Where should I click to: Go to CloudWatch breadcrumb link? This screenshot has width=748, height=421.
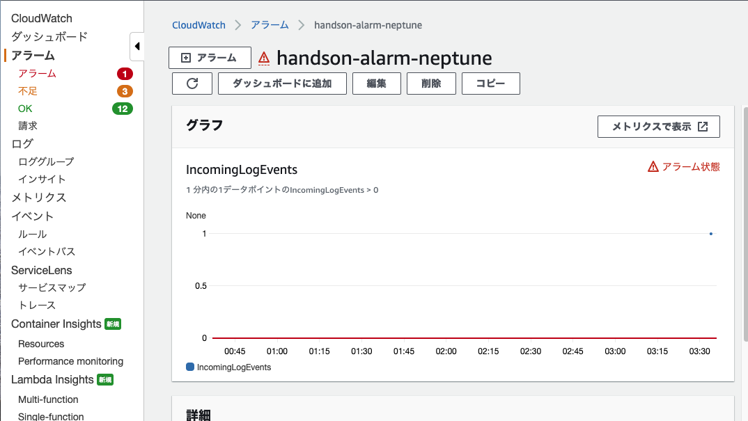tap(198, 25)
